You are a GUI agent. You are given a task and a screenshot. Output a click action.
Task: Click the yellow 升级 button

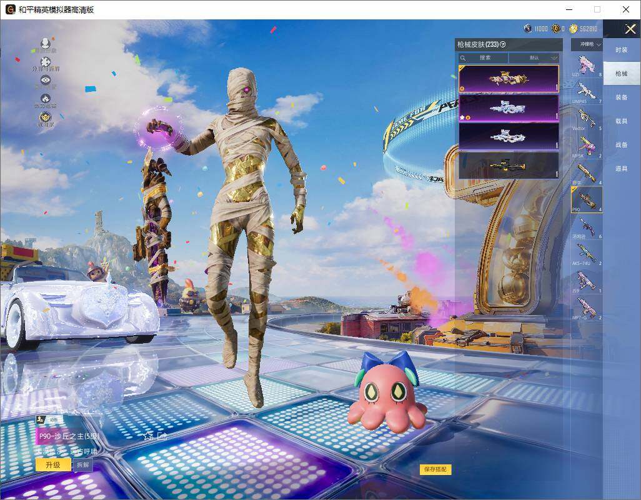(53, 465)
